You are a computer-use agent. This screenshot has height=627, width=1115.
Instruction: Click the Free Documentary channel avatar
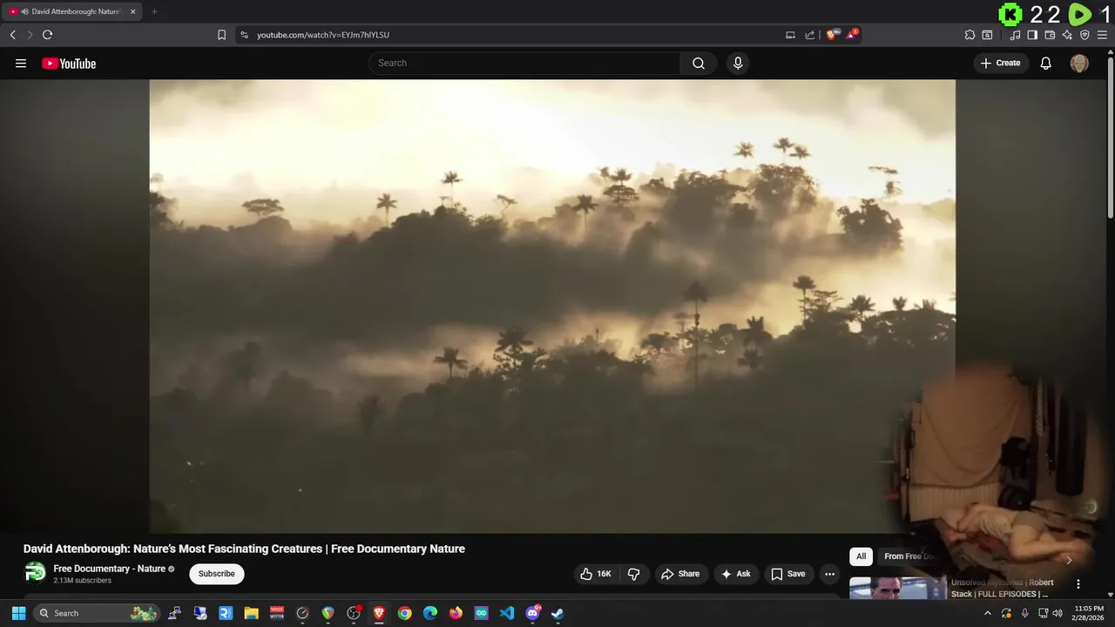(36, 573)
